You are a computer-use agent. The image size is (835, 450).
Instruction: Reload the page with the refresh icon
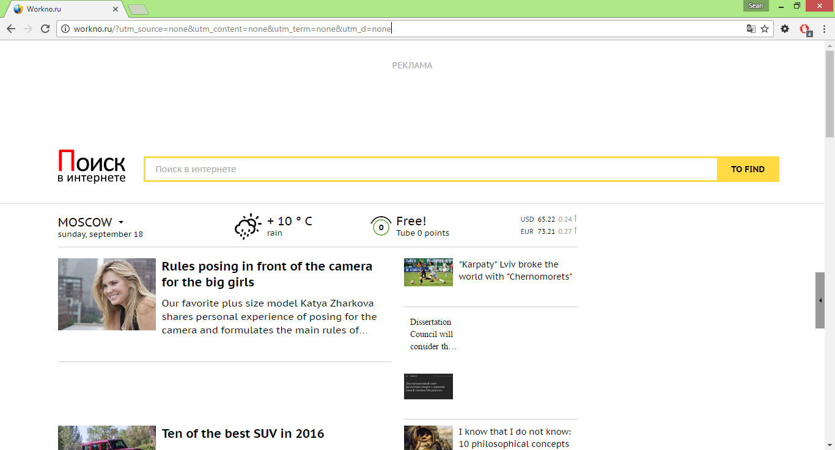tap(44, 28)
